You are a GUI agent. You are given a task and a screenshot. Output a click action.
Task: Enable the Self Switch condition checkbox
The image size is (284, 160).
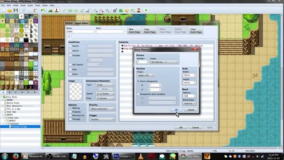pos(70,64)
